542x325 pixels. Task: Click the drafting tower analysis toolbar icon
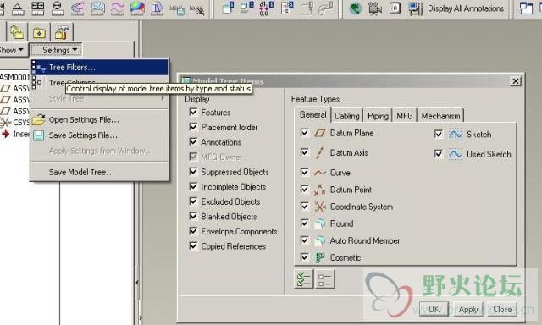coord(157,8)
